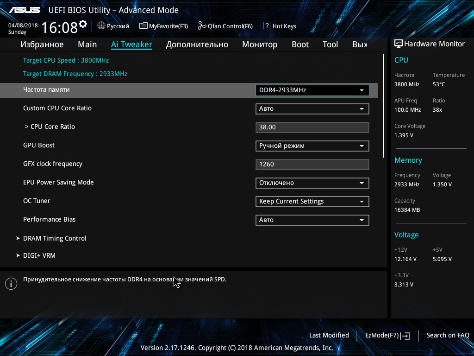Click the Ratio value 38x
Viewport: 474px width, 356px height.
tap(437, 110)
